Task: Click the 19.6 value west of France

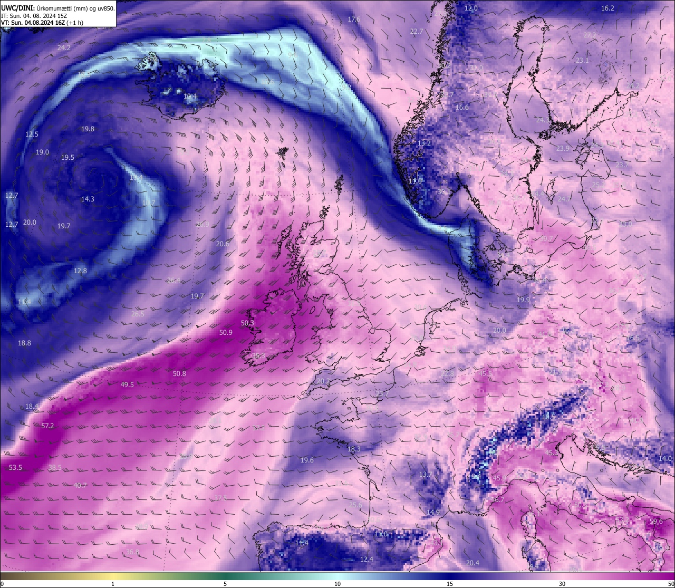Action: click(307, 460)
